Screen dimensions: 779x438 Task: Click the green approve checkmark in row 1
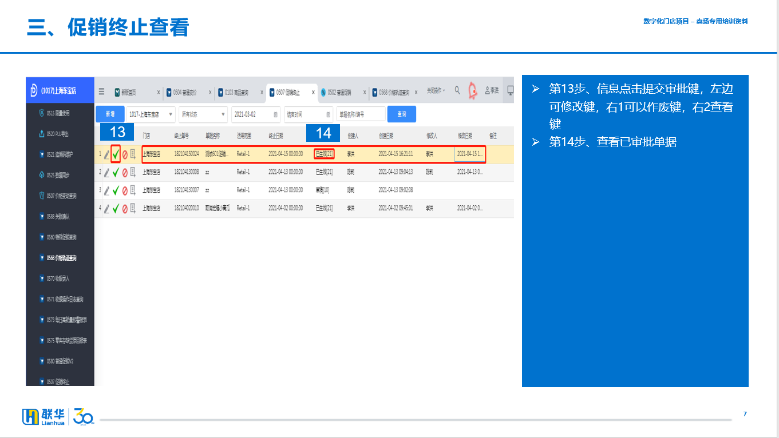tap(116, 154)
